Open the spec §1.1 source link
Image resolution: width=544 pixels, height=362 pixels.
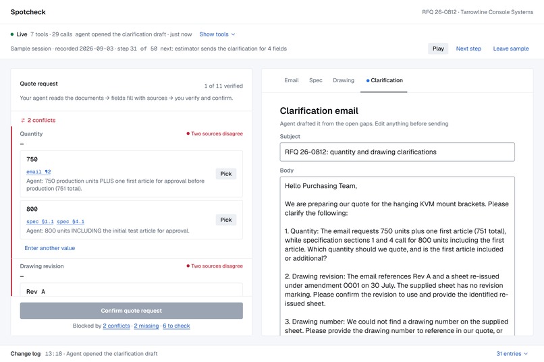(x=40, y=222)
